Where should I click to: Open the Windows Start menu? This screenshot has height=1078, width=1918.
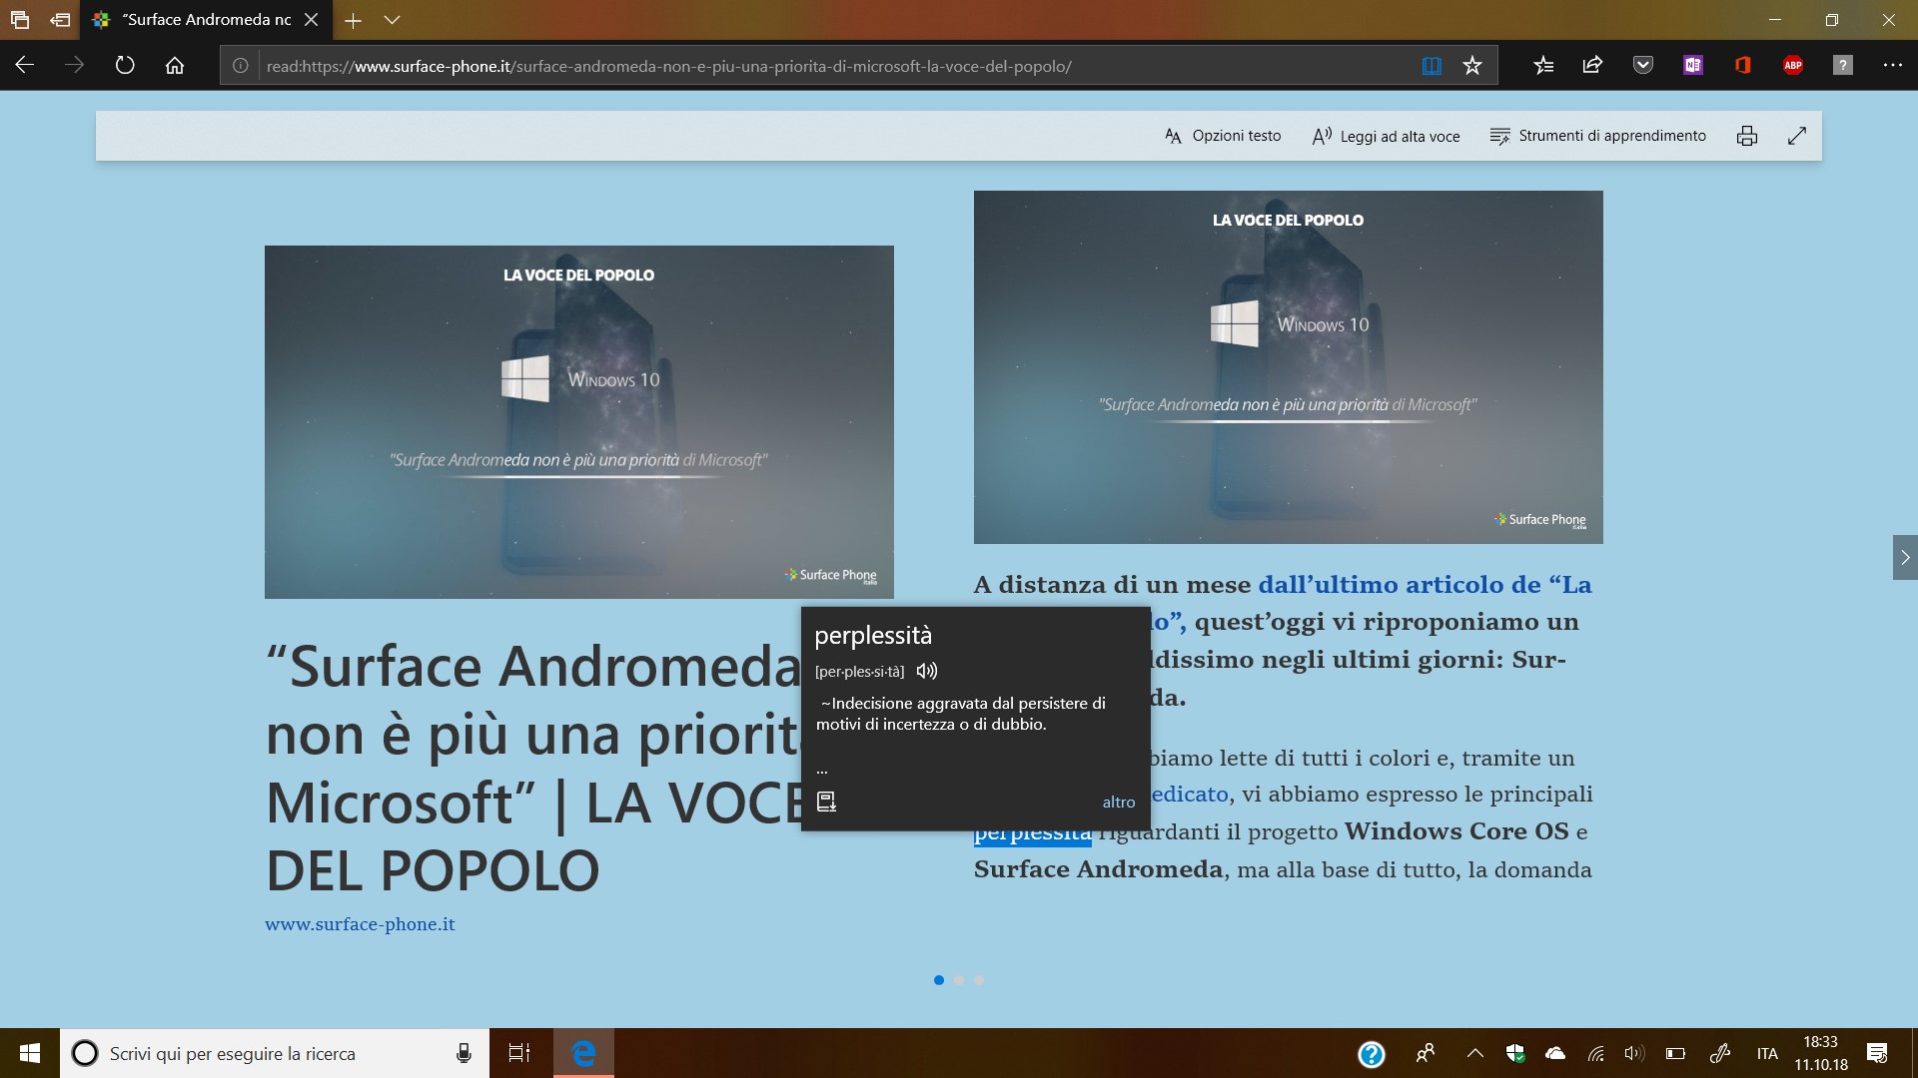click(30, 1053)
